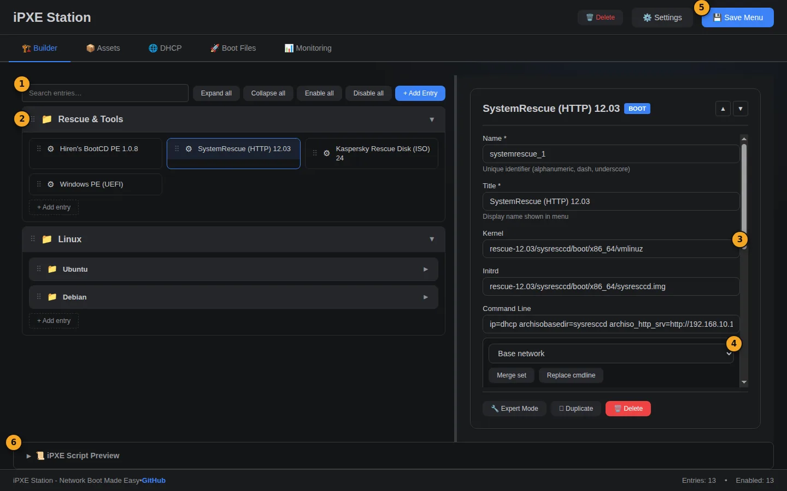This screenshot has width=787, height=491.
Task: Click the Linux folder icon
Action: click(x=47, y=239)
